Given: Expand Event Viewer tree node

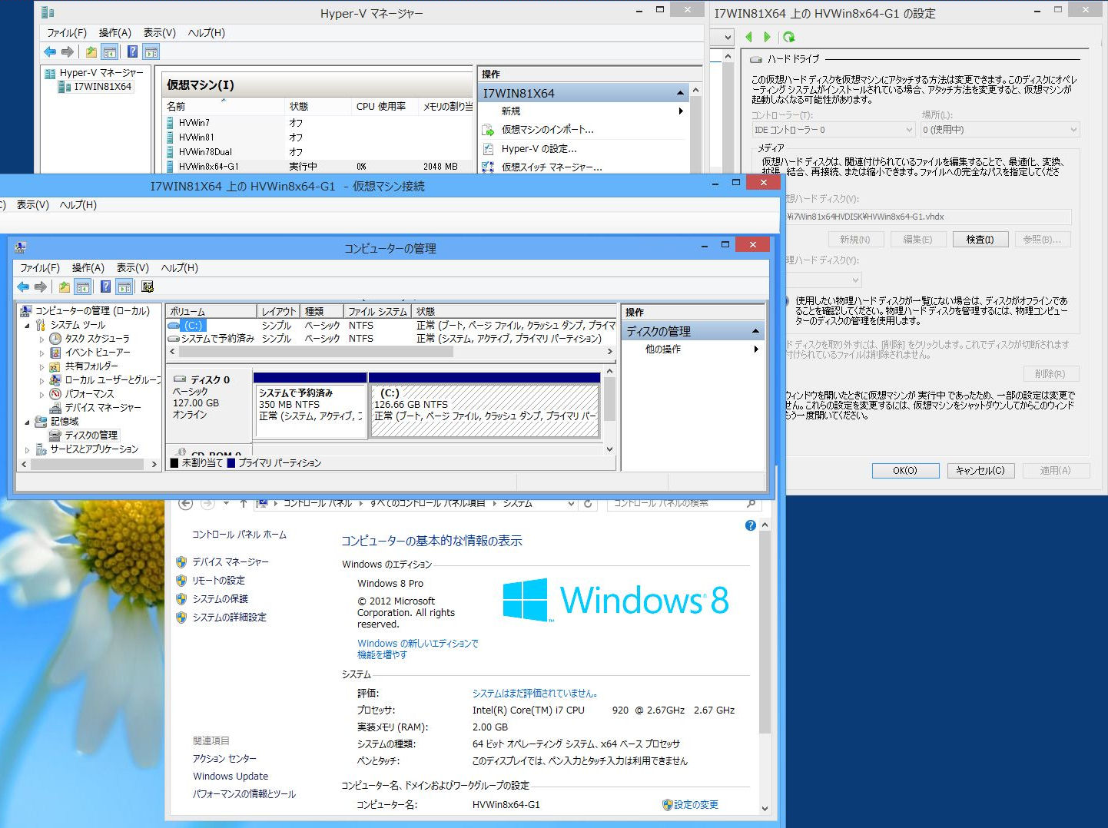Looking at the screenshot, I should 41,353.
